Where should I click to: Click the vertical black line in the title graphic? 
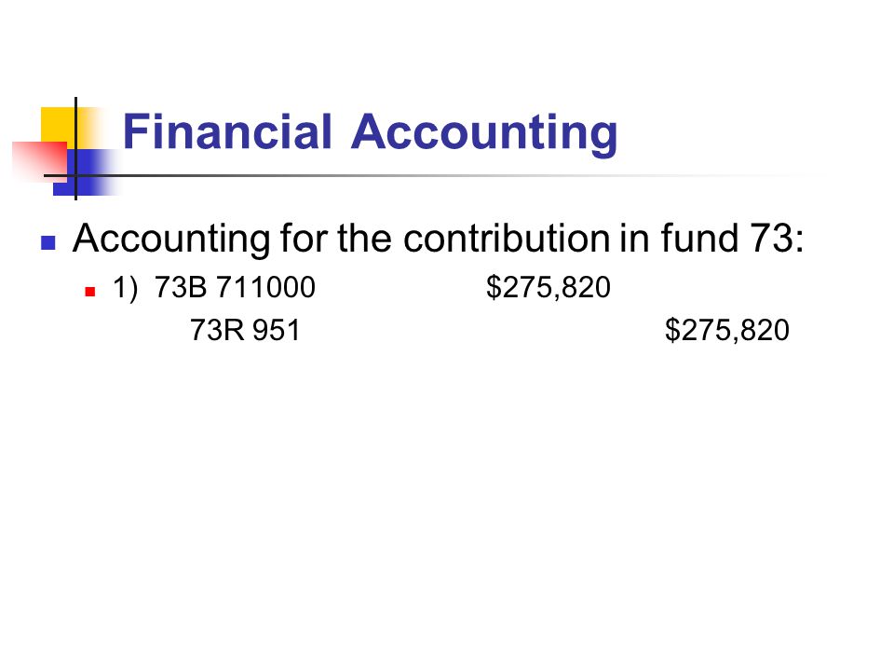[x=75, y=148]
